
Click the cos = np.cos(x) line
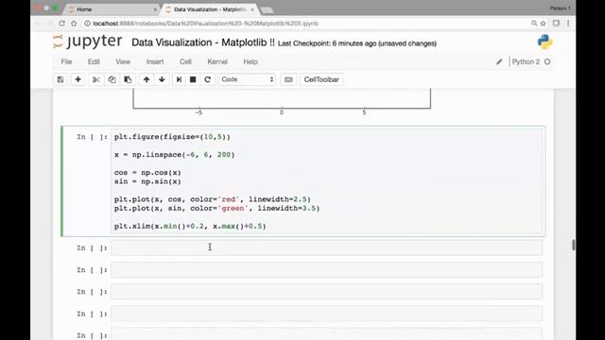(x=147, y=173)
